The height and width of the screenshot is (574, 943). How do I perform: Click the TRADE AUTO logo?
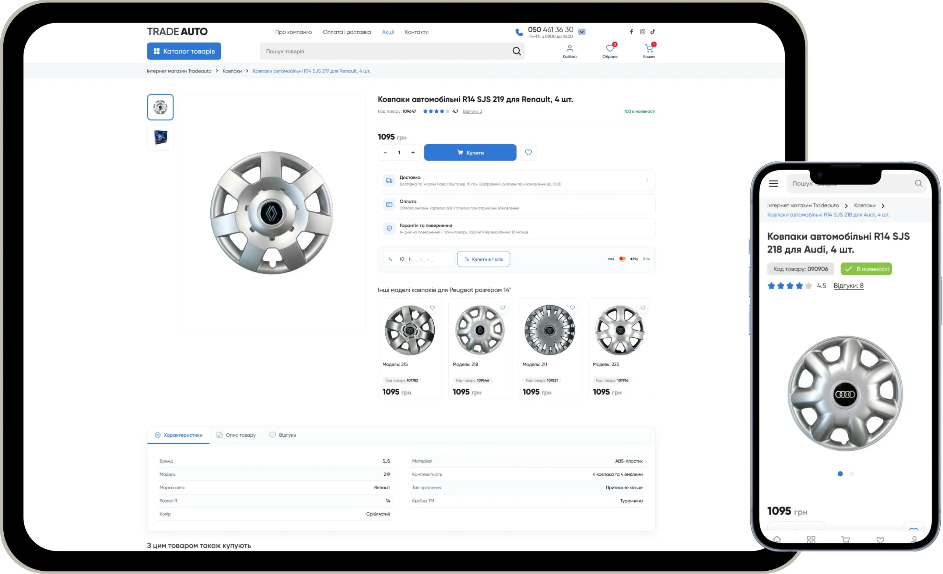pyautogui.click(x=177, y=31)
